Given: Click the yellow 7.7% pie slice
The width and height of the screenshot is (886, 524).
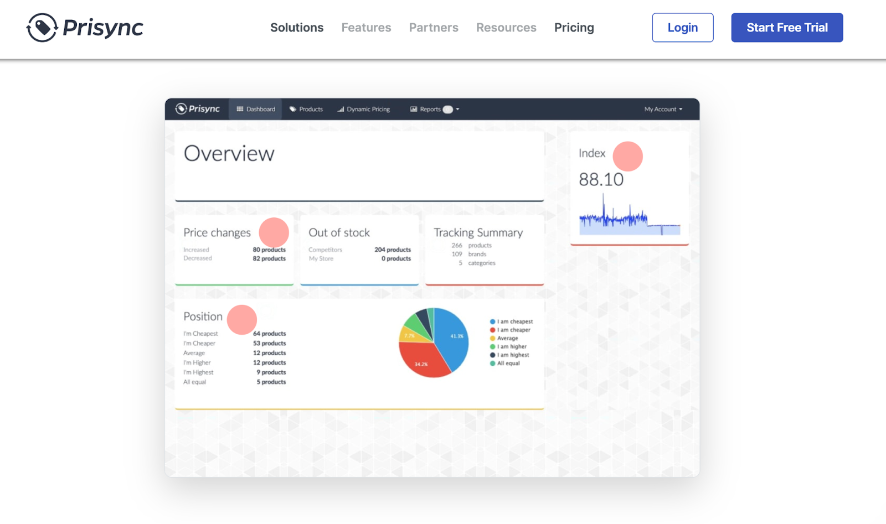Looking at the screenshot, I should click(x=411, y=335).
